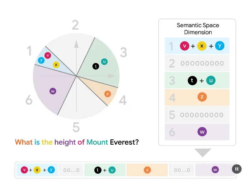Viewport: 246px width, 184px height.
Task: Select dimension row 1 with v + x + y
Action: click(x=197, y=46)
